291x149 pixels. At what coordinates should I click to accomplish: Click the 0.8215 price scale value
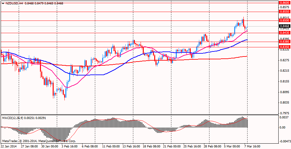(x=285, y=71)
